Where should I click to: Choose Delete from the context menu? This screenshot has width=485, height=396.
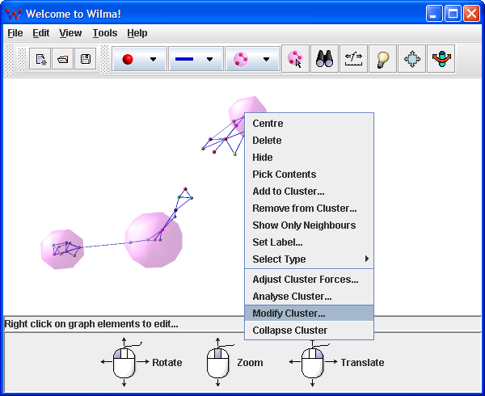pos(310,141)
